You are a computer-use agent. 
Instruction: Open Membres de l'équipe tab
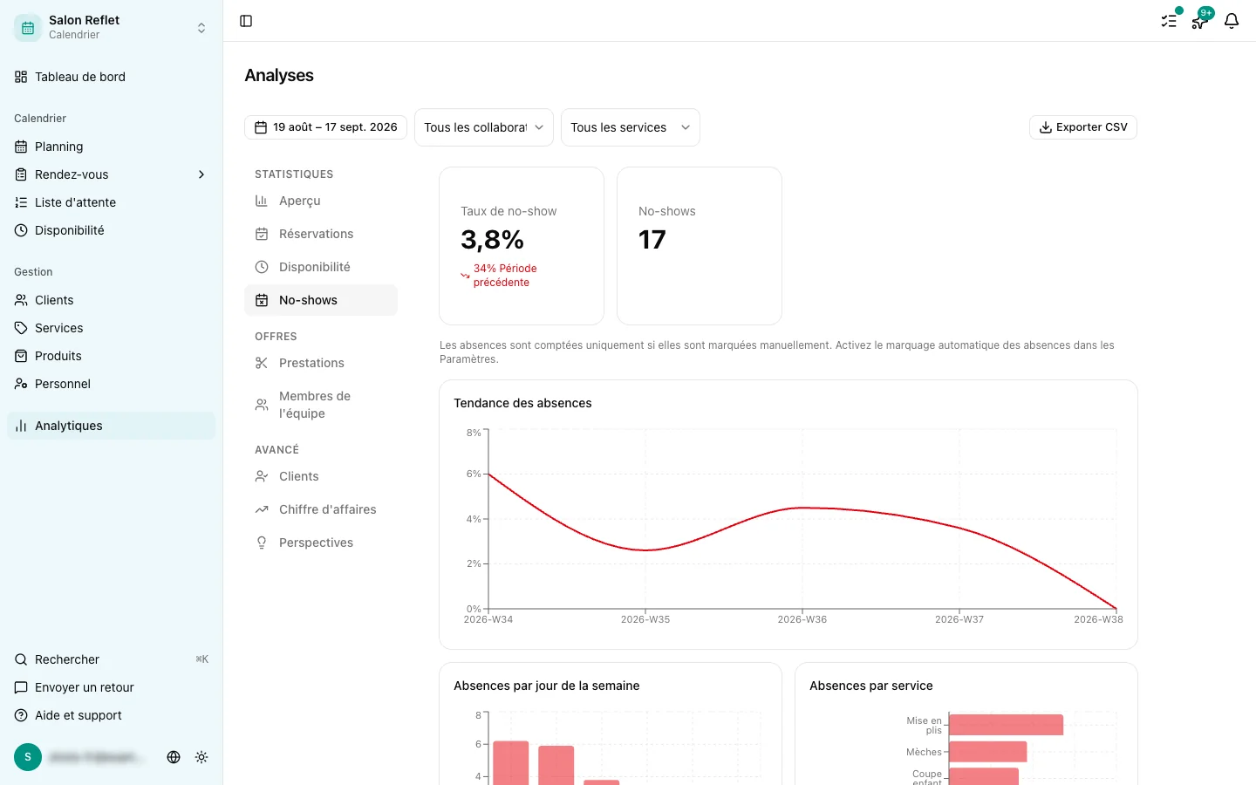pos(321,405)
